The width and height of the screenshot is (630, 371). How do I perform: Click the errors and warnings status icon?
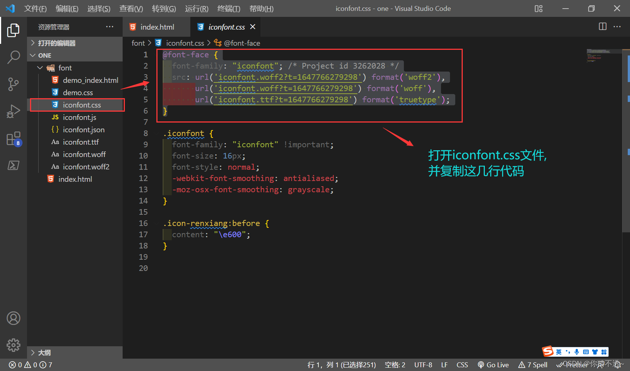tap(31, 365)
